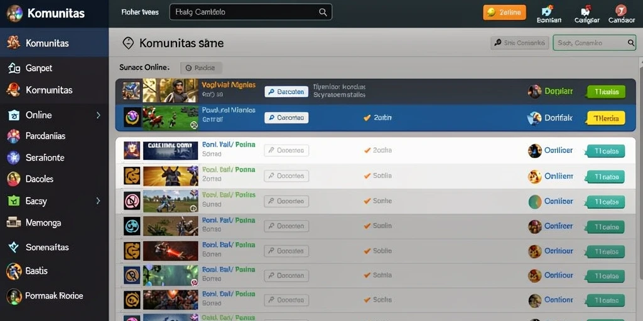The image size is (643, 321).
Task: Open the Memonga sidebar icon
Action: (14, 222)
